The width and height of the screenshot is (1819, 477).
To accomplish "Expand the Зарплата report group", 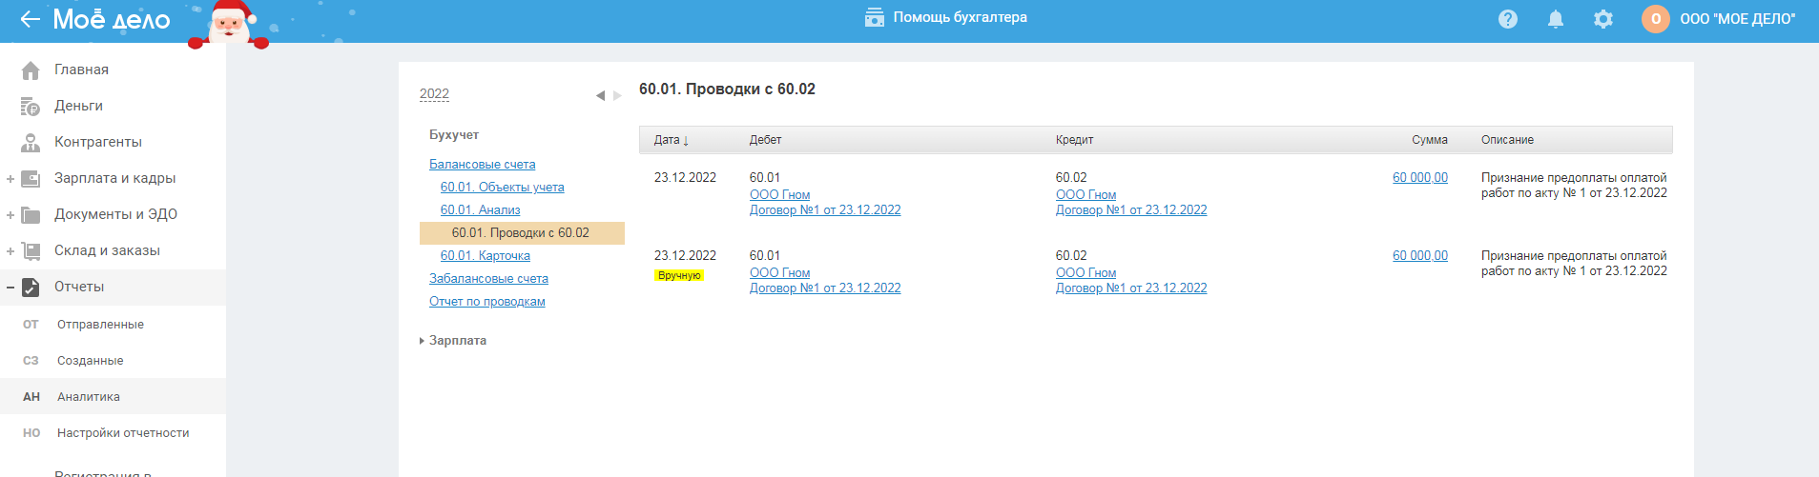I will pyautogui.click(x=457, y=341).
